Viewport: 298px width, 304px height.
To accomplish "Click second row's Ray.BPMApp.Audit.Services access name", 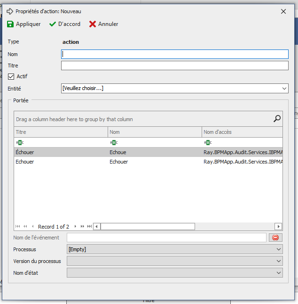I will 243,162.
